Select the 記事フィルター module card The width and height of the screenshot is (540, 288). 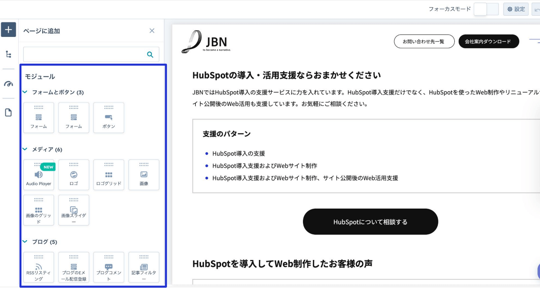pos(144,267)
